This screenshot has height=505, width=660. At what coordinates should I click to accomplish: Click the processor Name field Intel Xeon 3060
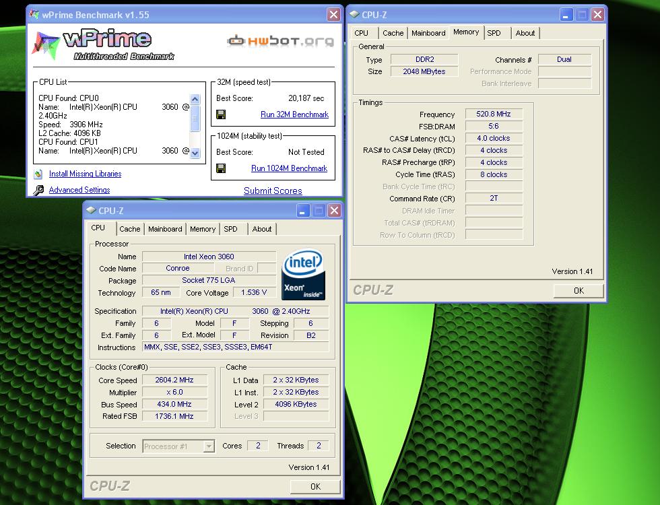(209, 257)
